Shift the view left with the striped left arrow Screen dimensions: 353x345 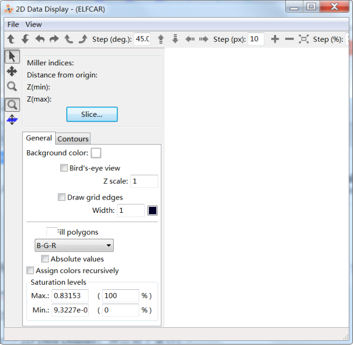pyautogui.click(x=190, y=39)
